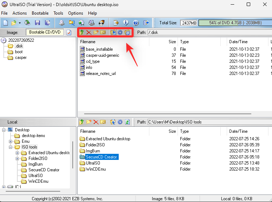Screen dimensions: 272x202
Task: Sort Local files by Date/Time column header
Action: pyautogui.click(x=247, y=131)
